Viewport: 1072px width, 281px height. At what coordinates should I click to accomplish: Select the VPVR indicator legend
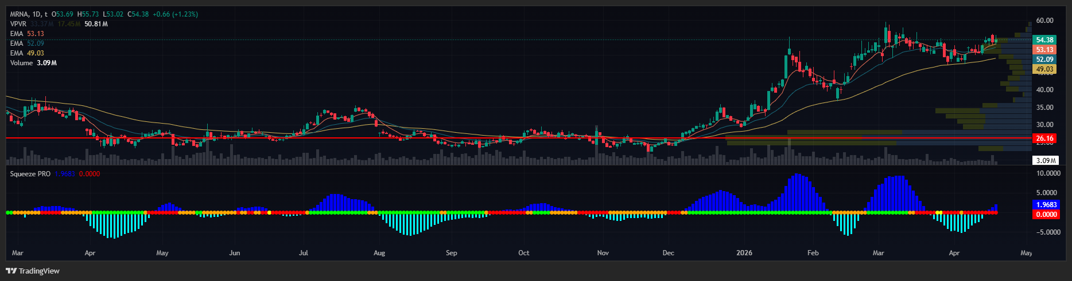(18, 24)
